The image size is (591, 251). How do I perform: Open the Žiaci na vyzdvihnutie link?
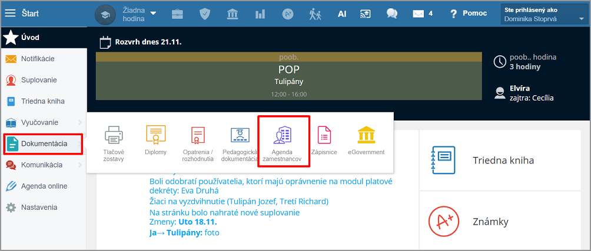239,201
